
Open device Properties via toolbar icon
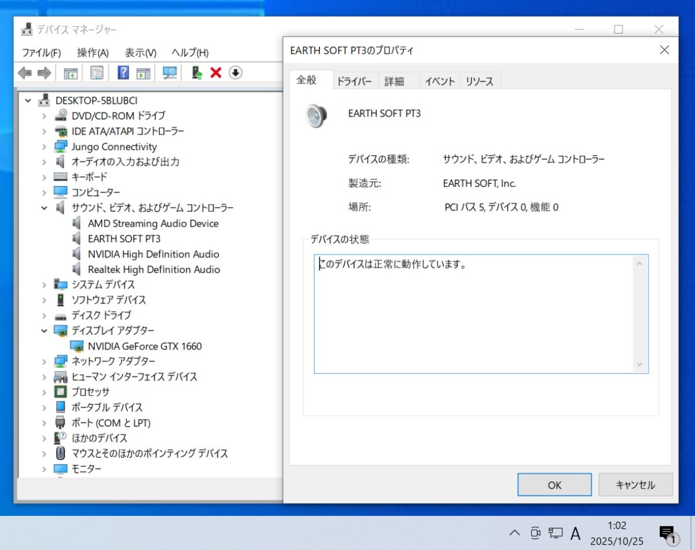96,72
